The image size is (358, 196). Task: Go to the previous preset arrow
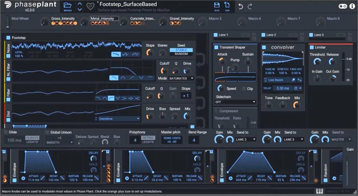coord(80,4)
